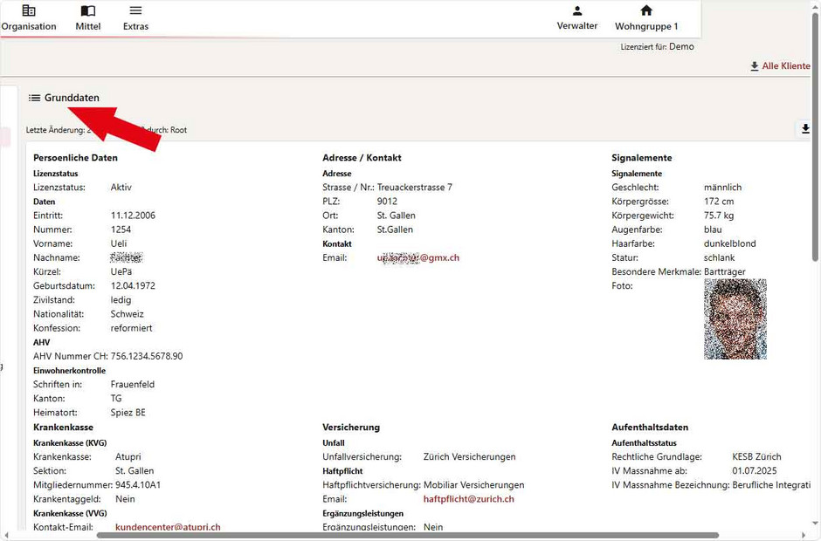The width and height of the screenshot is (821, 541).
Task: Open the Organisation module icon
Action: (29, 11)
